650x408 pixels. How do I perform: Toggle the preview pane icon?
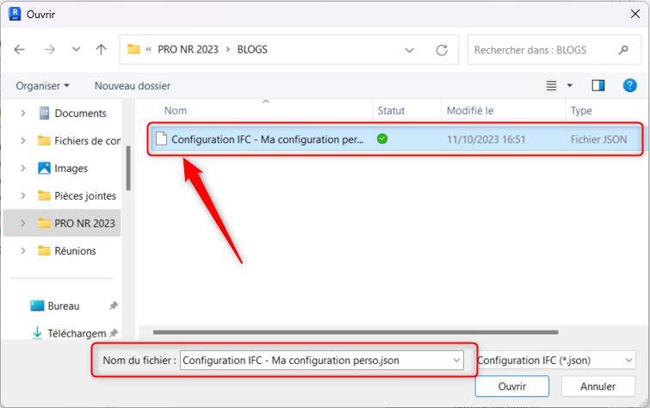[598, 85]
